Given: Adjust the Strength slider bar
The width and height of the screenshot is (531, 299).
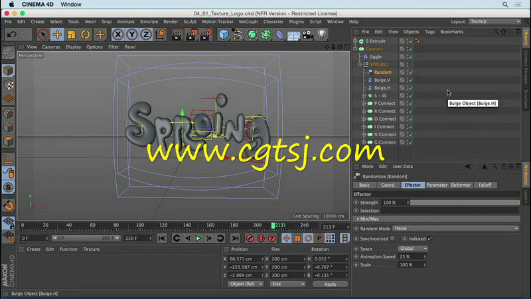Looking at the screenshot, I should (x=465, y=203).
